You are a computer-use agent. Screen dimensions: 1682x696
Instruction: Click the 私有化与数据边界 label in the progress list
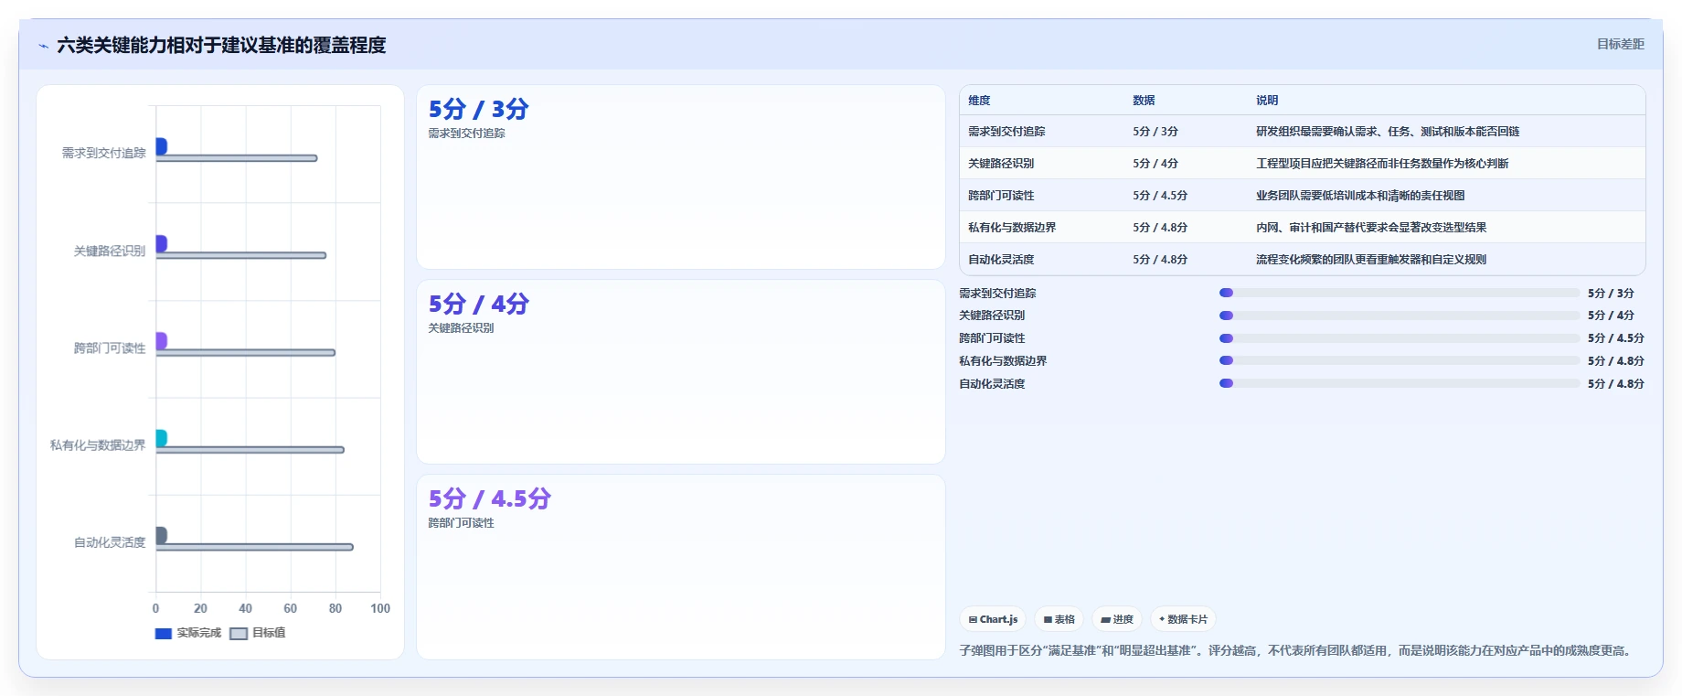coord(1003,361)
